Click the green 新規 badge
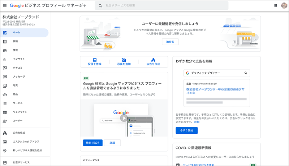Screen dimensions: 289x166 click(86, 78)
